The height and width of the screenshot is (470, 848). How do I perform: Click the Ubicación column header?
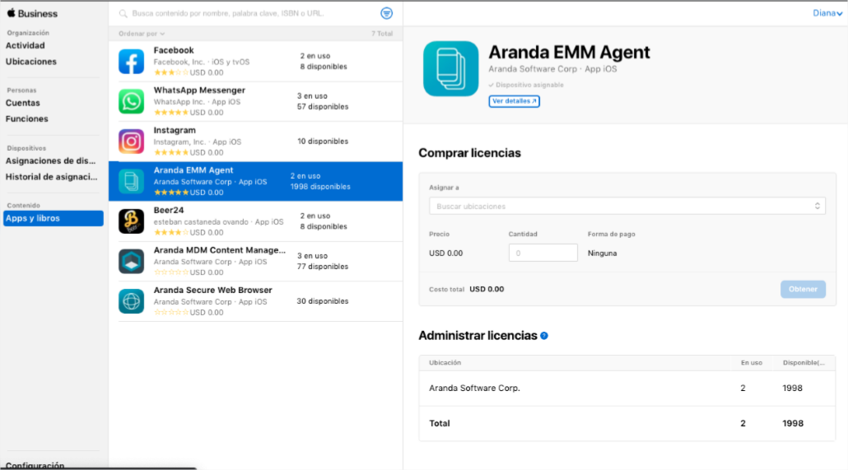click(x=445, y=363)
